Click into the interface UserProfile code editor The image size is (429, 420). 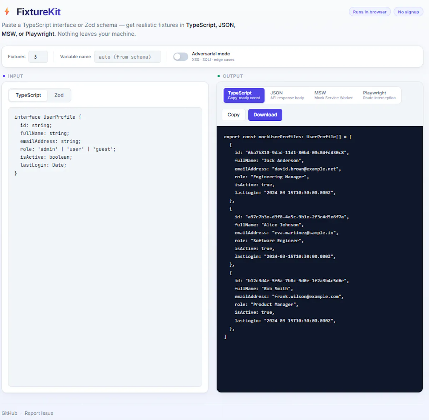click(x=105, y=247)
